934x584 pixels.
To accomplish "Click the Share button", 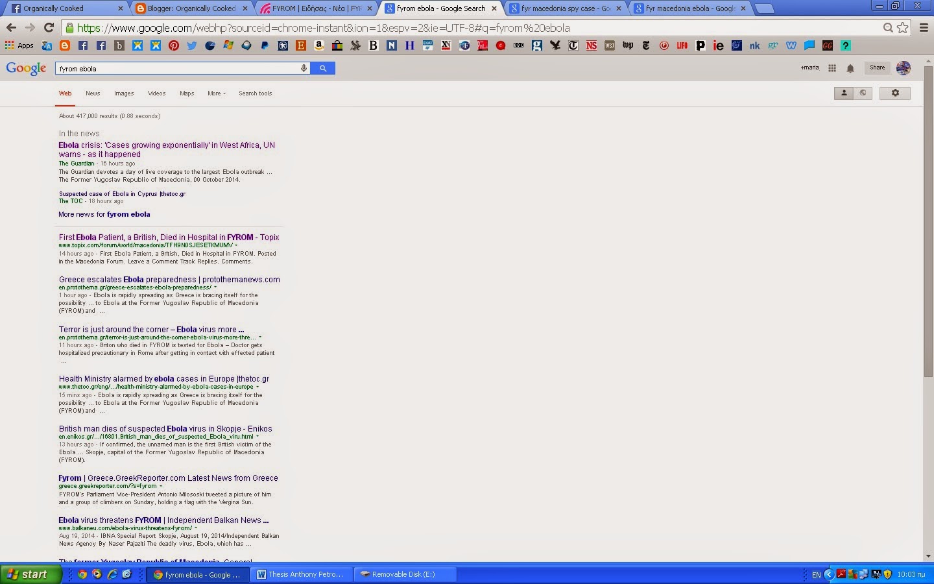I will (877, 67).
